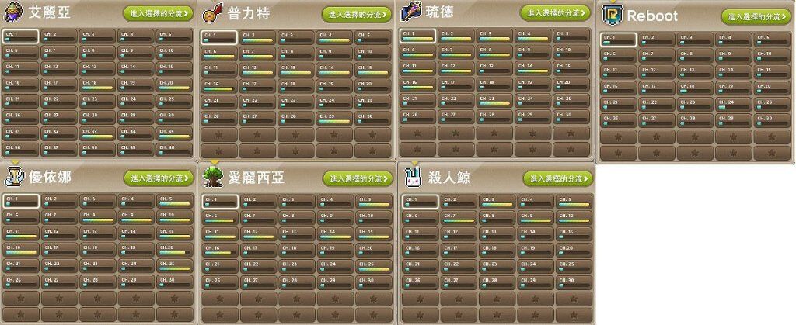Click the 艾麗亞 world icon
796x325 pixels.
[12, 12]
